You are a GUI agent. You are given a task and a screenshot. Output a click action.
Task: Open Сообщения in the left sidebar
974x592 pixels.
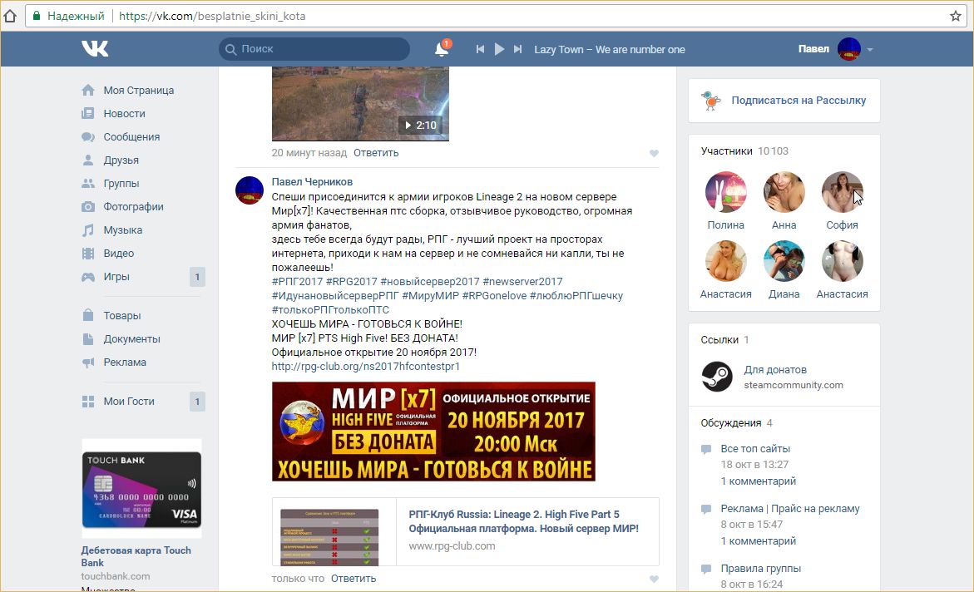coord(131,137)
